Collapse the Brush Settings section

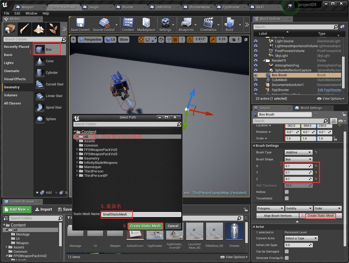254,146
